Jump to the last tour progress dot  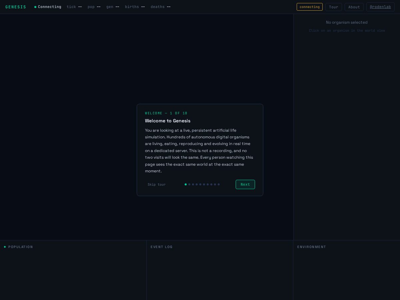click(x=219, y=184)
